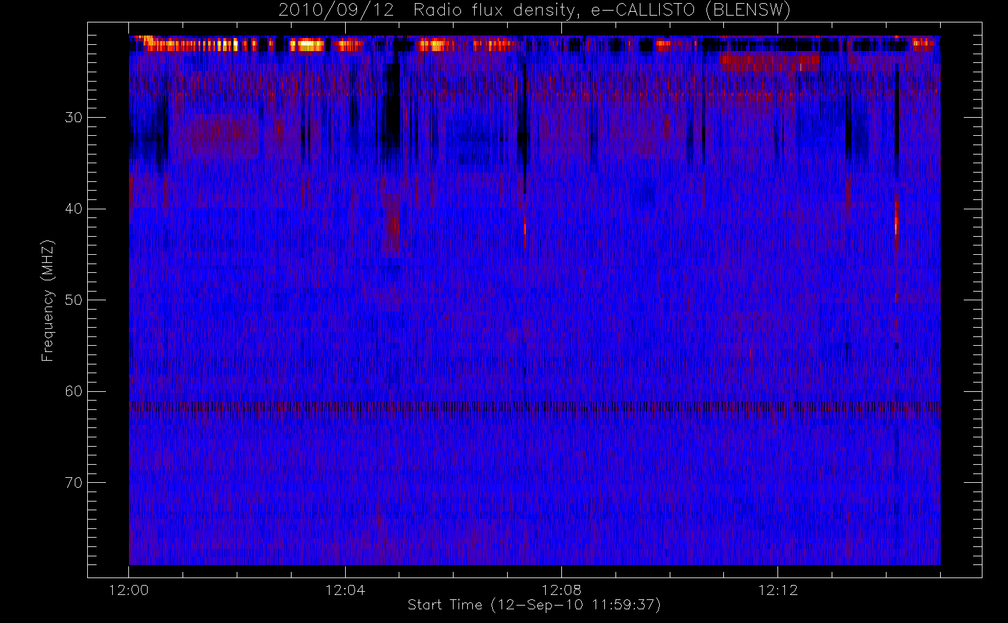Image resolution: width=1008 pixels, height=623 pixels.
Task: Click the 70 MHz frequency tick label
Action: tap(74, 482)
